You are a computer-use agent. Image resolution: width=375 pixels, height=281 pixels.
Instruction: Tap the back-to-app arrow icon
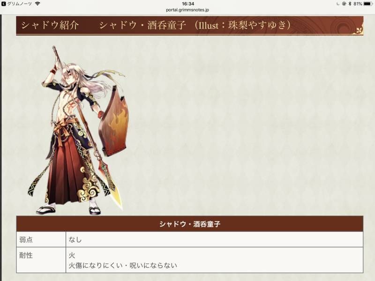click(4, 4)
